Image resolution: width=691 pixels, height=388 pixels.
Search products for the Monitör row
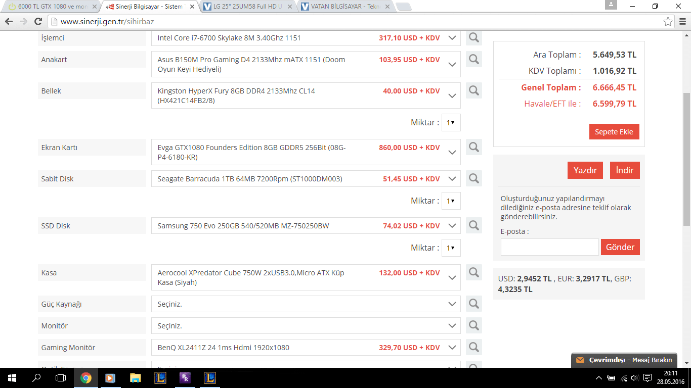click(474, 325)
